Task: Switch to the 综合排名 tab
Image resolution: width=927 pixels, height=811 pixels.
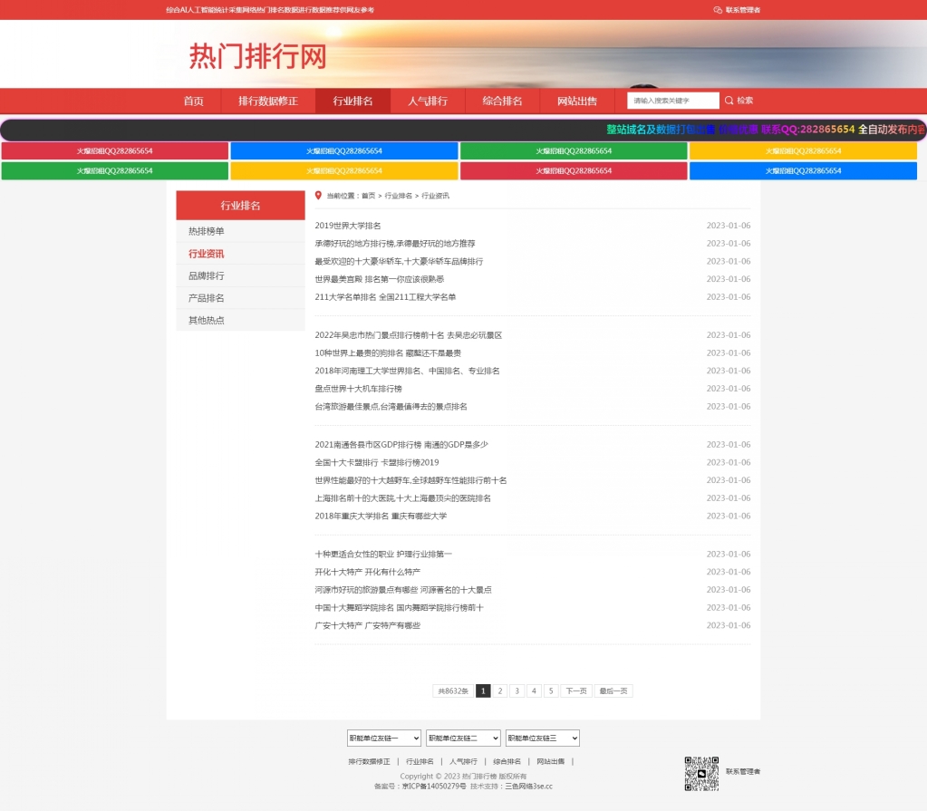Action: coord(502,101)
